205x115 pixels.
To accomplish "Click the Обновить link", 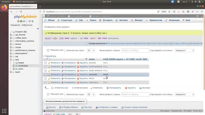I will [197, 43].
